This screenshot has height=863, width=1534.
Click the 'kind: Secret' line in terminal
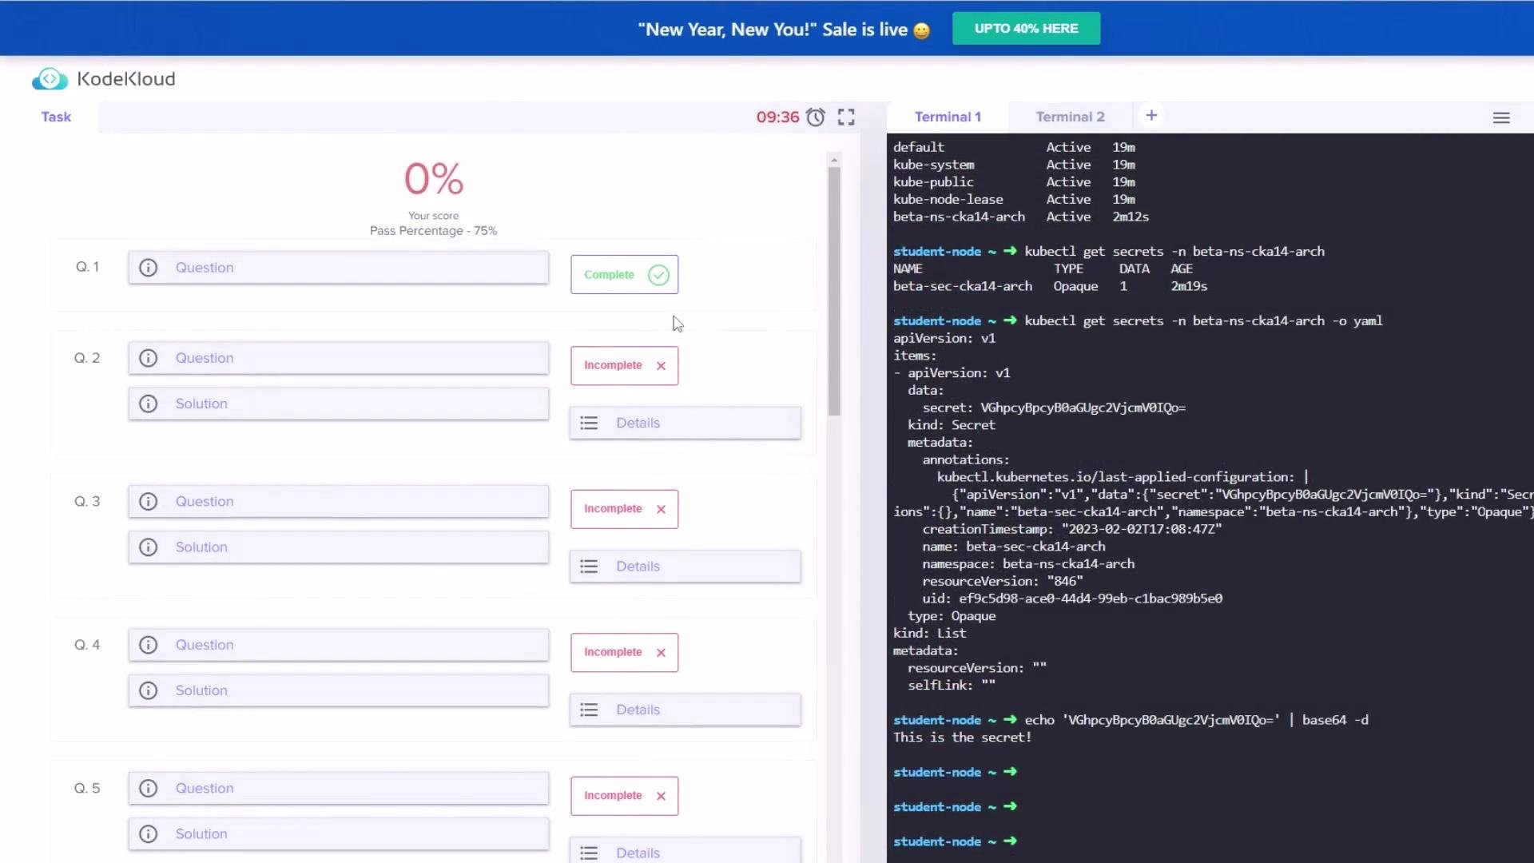coord(951,426)
